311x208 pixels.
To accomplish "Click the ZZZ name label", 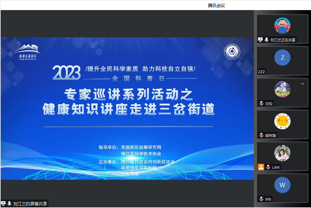I will (262, 72).
